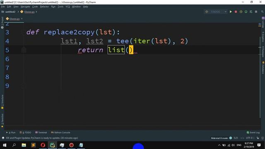Open the Python Console tool window
This screenshot has height=149, width=265.
pyautogui.click(x=61, y=132)
